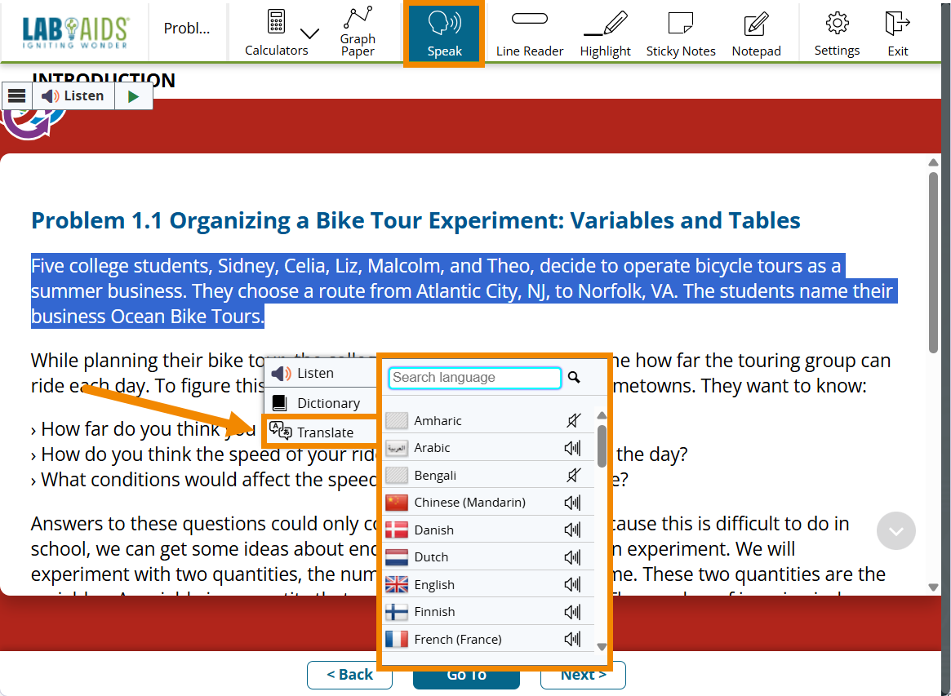
Task: Open the hamburger menu beside Listen
Action: 17,95
